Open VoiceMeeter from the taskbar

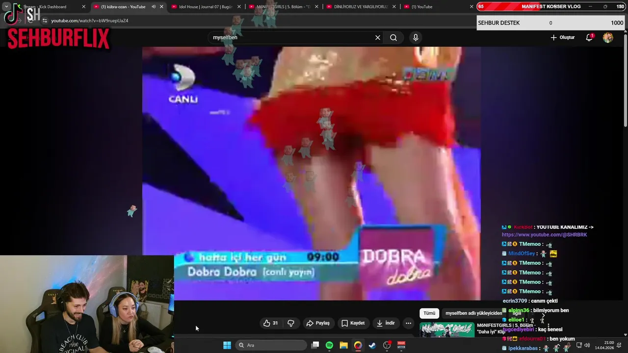pyautogui.click(x=401, y=345)
